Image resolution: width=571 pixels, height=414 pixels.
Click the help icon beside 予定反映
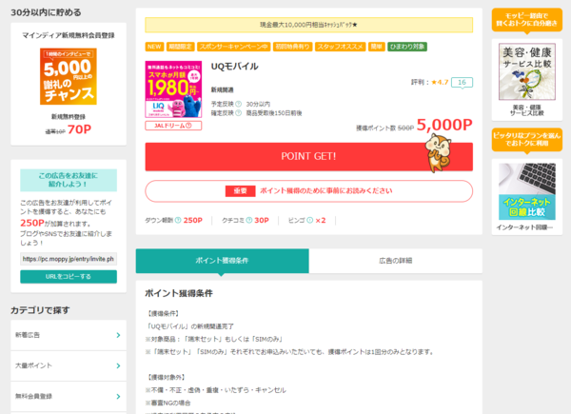coord(238,104)
